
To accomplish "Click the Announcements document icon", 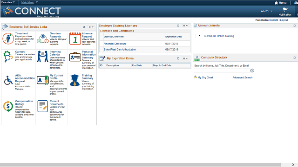I will pos(195,26).
